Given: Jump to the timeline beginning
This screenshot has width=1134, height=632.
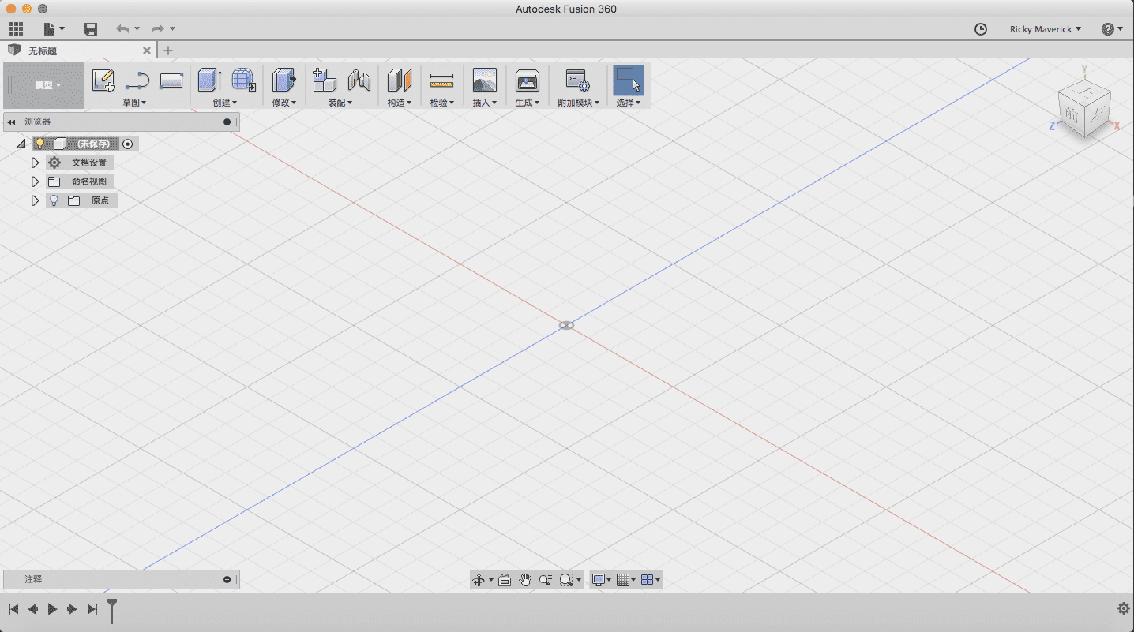Looking at the screenshot, I should (13, 609).
